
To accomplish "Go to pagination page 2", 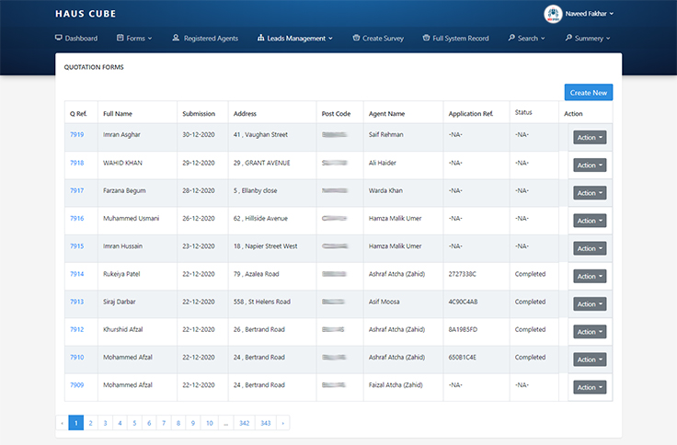I will tap(91, 423).
